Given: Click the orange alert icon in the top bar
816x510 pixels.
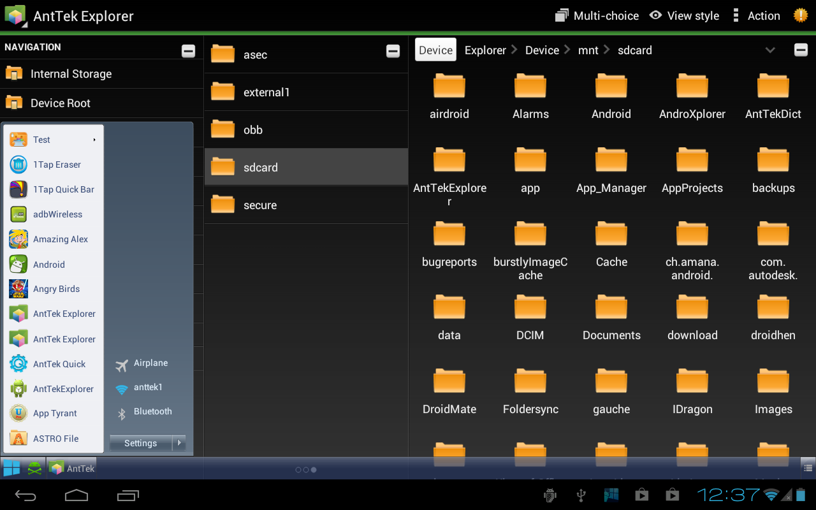Looking at the screenshot, I should tap(801, 15).
